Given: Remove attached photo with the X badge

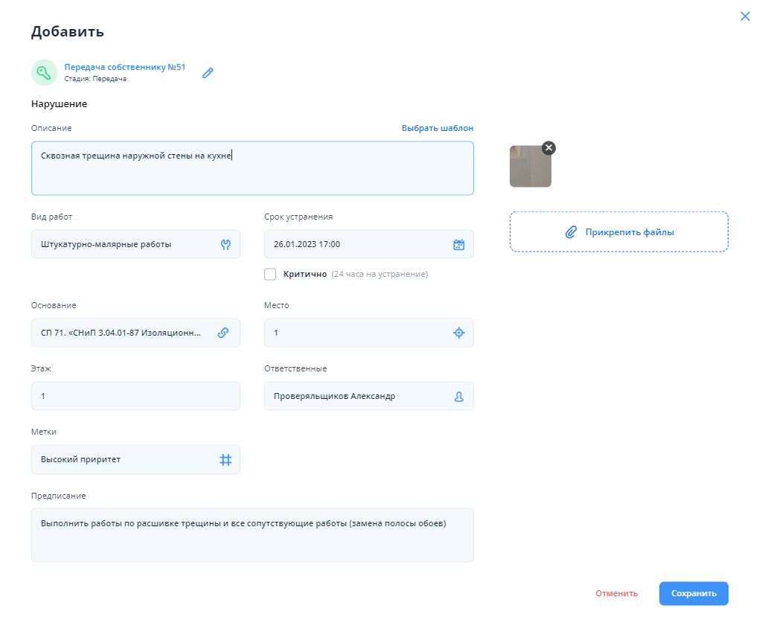Looking at the screenshot, I should pos(548,148).
